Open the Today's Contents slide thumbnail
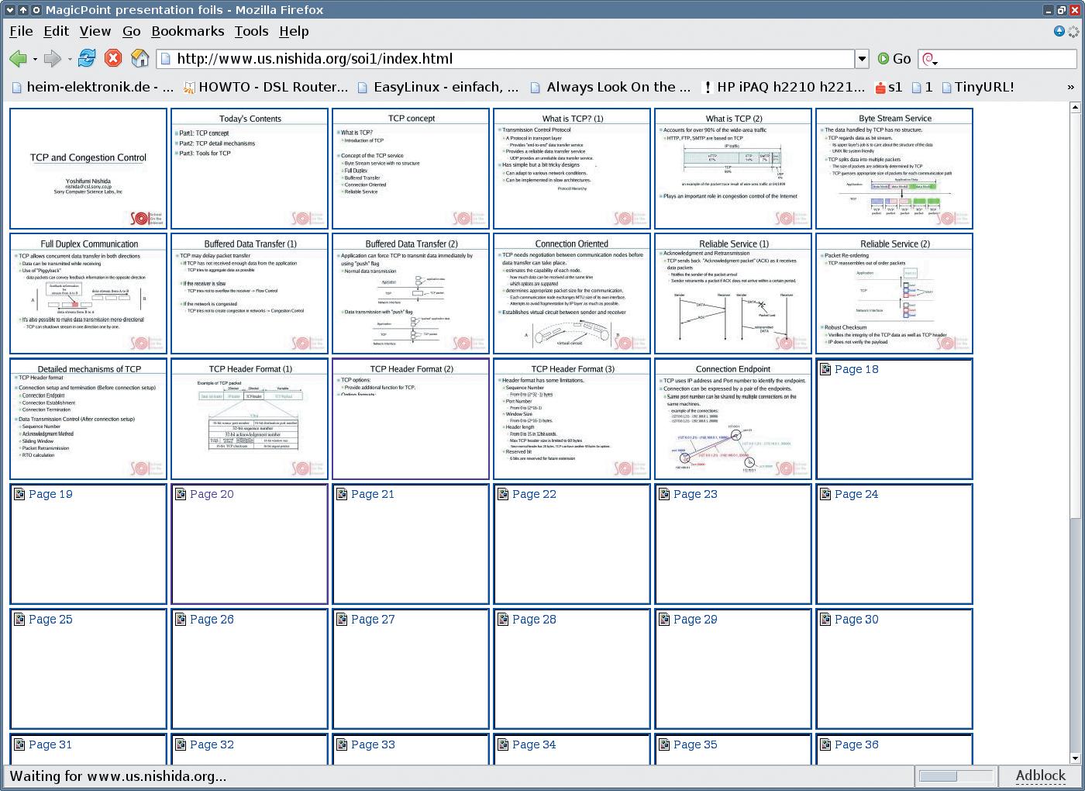The height and width of the screenshot is (791, 1085). click(x=250, y=168)
